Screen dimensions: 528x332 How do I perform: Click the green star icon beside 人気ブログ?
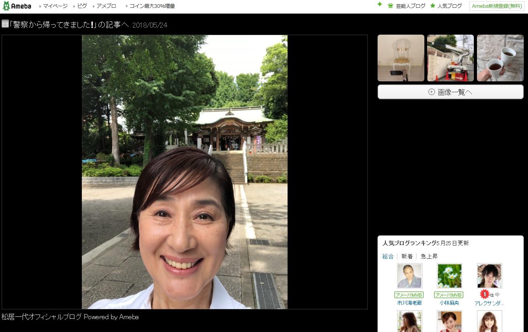(433, 6)
